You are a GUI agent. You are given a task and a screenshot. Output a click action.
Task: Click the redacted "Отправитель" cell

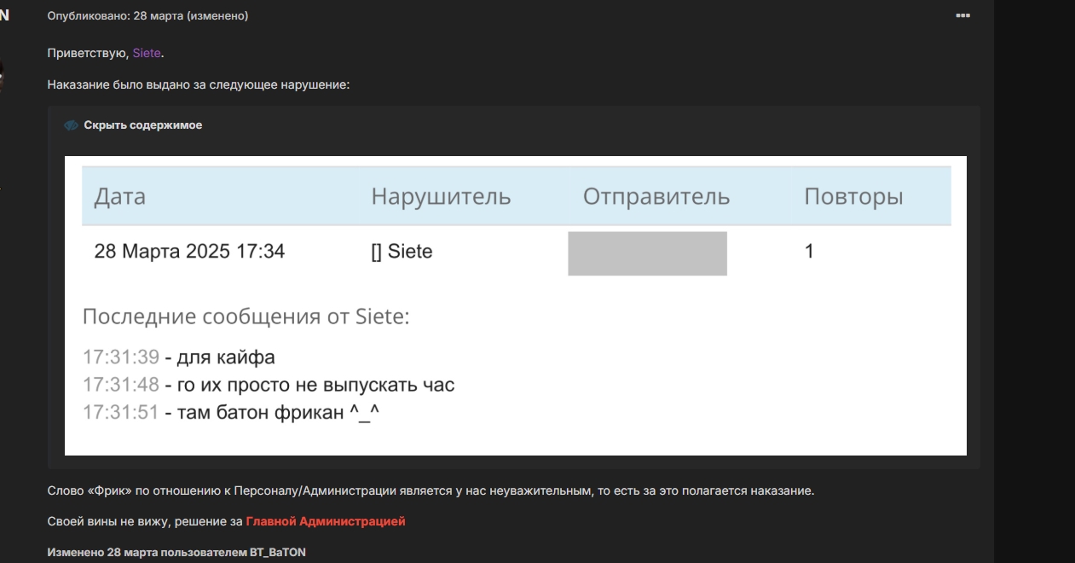(648, 252)
